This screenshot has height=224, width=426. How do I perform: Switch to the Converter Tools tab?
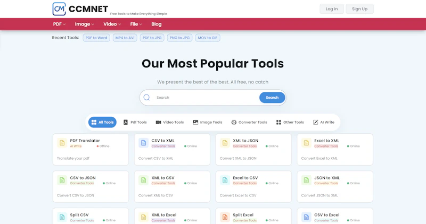[249, 122]
